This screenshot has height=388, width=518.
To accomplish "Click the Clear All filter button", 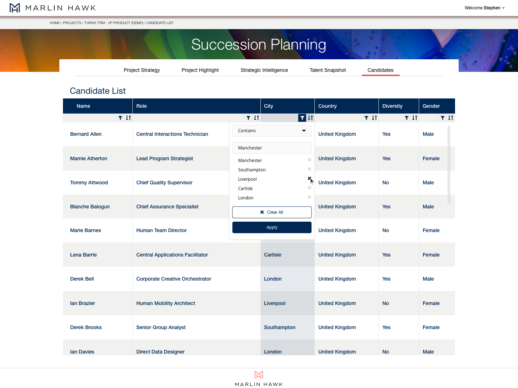I will [272, 212].
